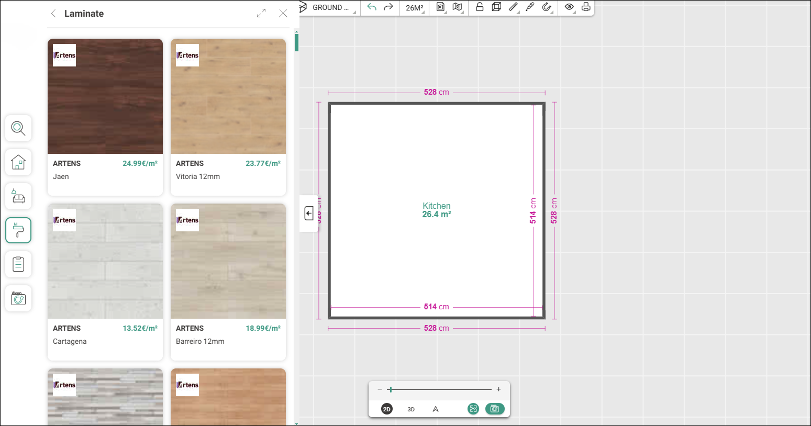811x426 pixels.
Task: Open the eye visibility options dropdown
Action: (569, 7)
